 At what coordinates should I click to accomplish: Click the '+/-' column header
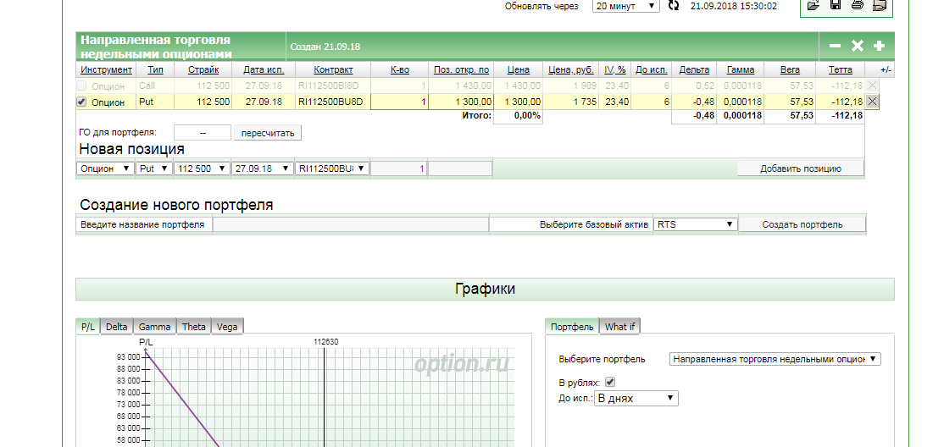pyautogui.click(x=886, y=70)
